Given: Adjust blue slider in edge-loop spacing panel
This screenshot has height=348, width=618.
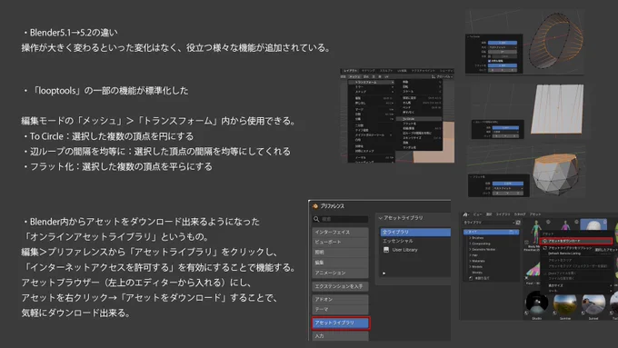Looking at the screenshot, I should pos(505,128).
